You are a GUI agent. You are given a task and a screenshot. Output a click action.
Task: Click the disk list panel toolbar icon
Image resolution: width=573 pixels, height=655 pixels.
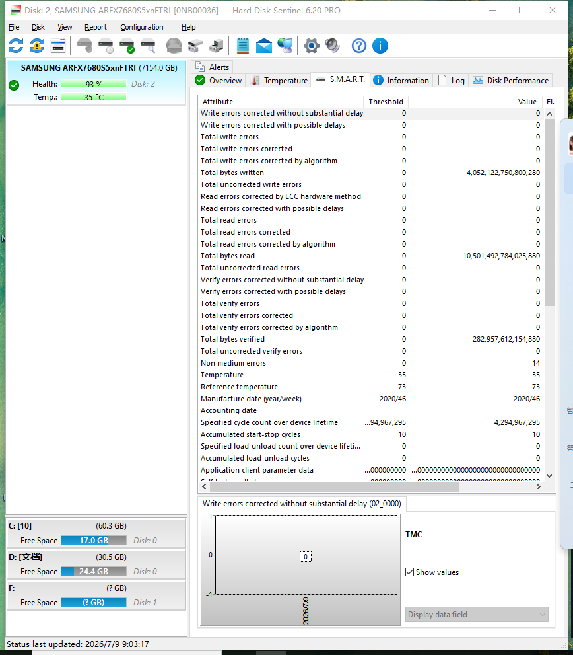point(58,46)
